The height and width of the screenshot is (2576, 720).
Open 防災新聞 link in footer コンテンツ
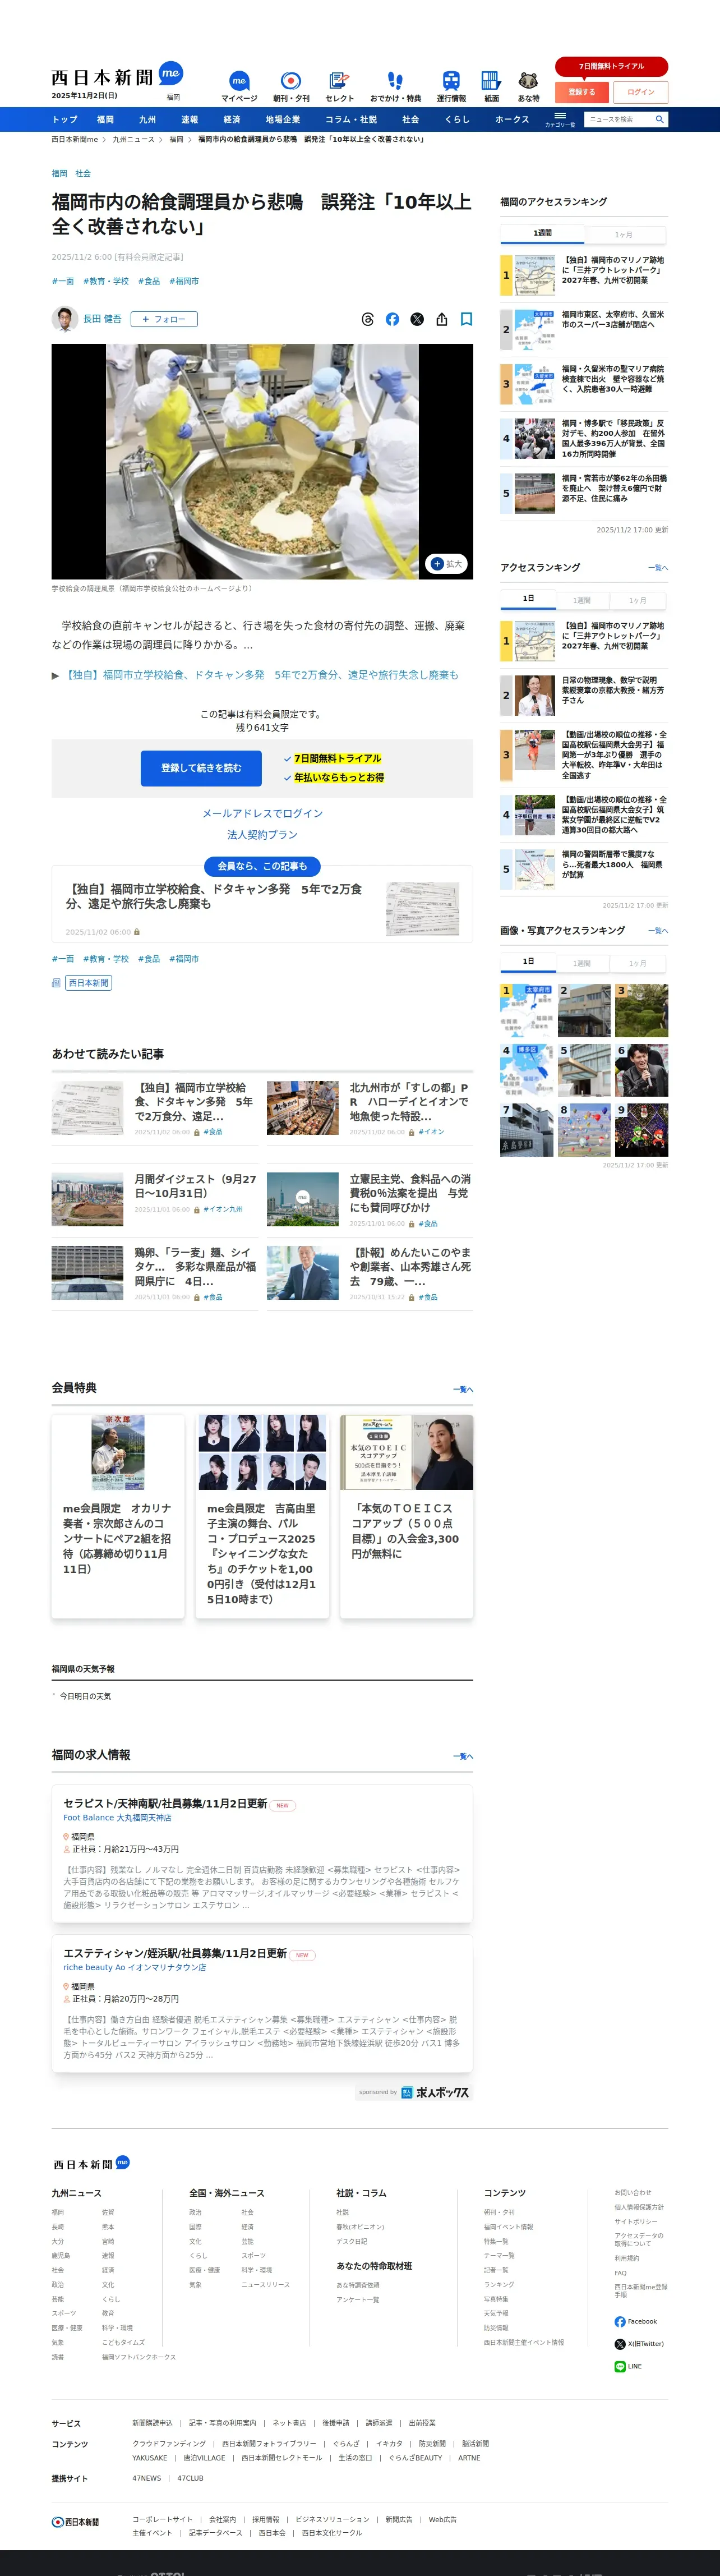tap(432, 2444)
